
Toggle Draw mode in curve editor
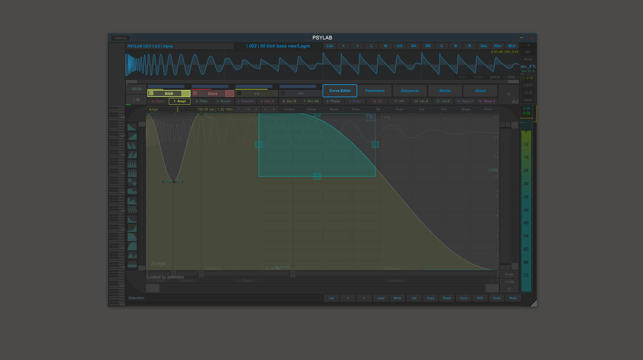(x=356, y=109)
